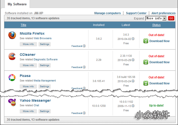Open the Picasa title link

(25, 76)
